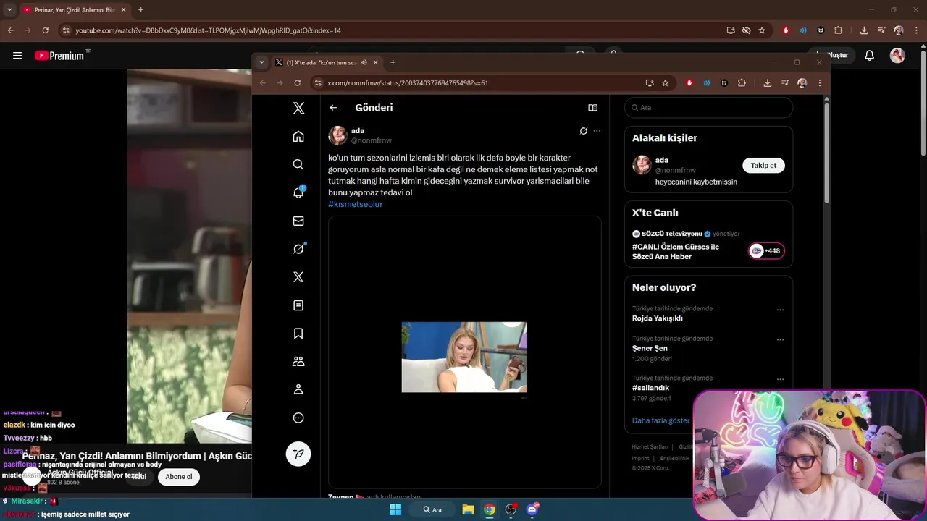Viewport: 927px width, 521px height.
Task: Open the YouTube account avatar menu
Action: pos(897,56)
